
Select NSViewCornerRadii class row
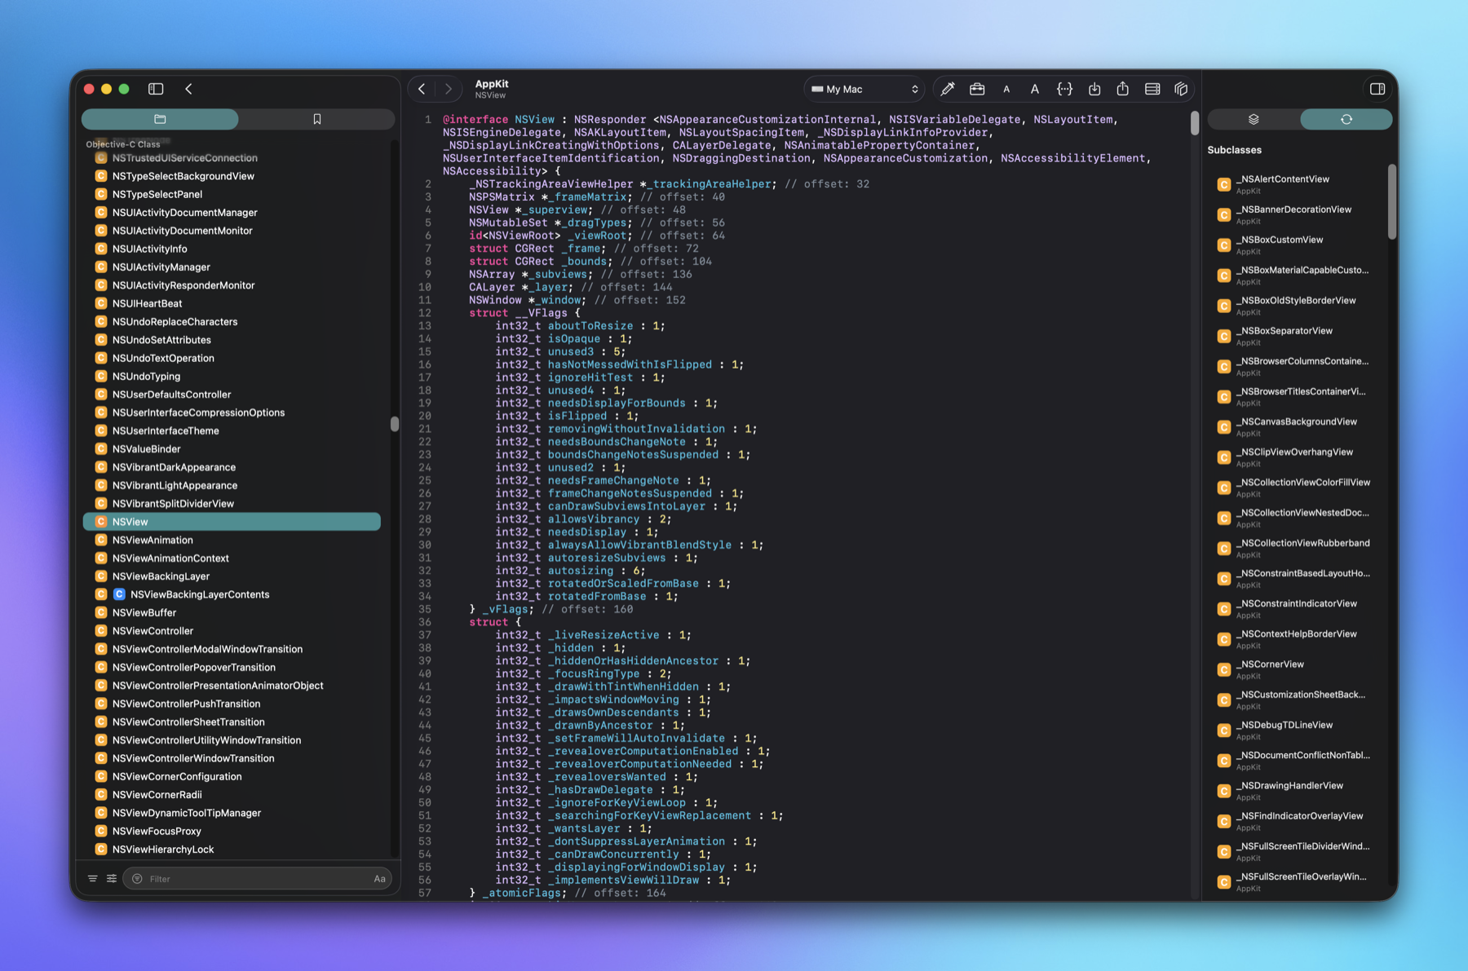[232, 795]
